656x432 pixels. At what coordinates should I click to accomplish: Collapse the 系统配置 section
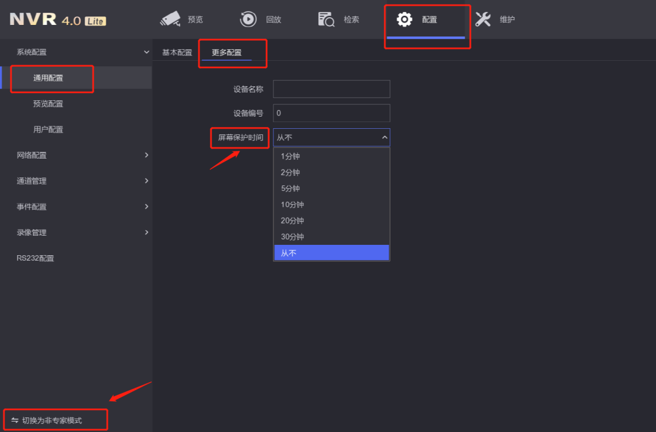click(x=146, y=52)
